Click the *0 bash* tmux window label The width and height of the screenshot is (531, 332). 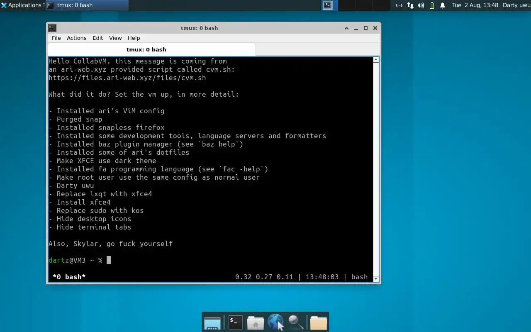(x=69, y=277)
